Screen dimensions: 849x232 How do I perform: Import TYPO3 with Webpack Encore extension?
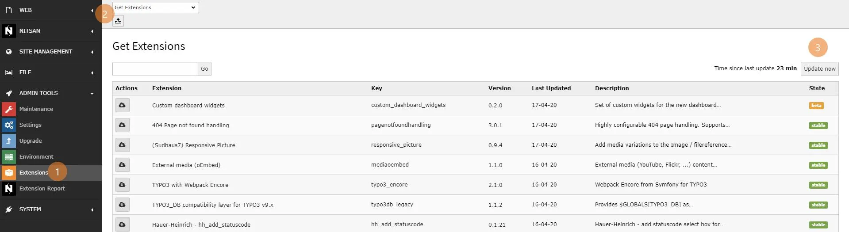122,185
